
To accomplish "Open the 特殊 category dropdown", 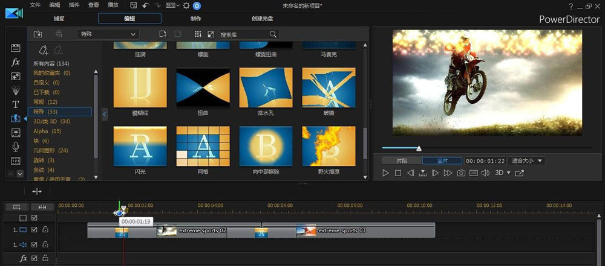I will 108,34.
